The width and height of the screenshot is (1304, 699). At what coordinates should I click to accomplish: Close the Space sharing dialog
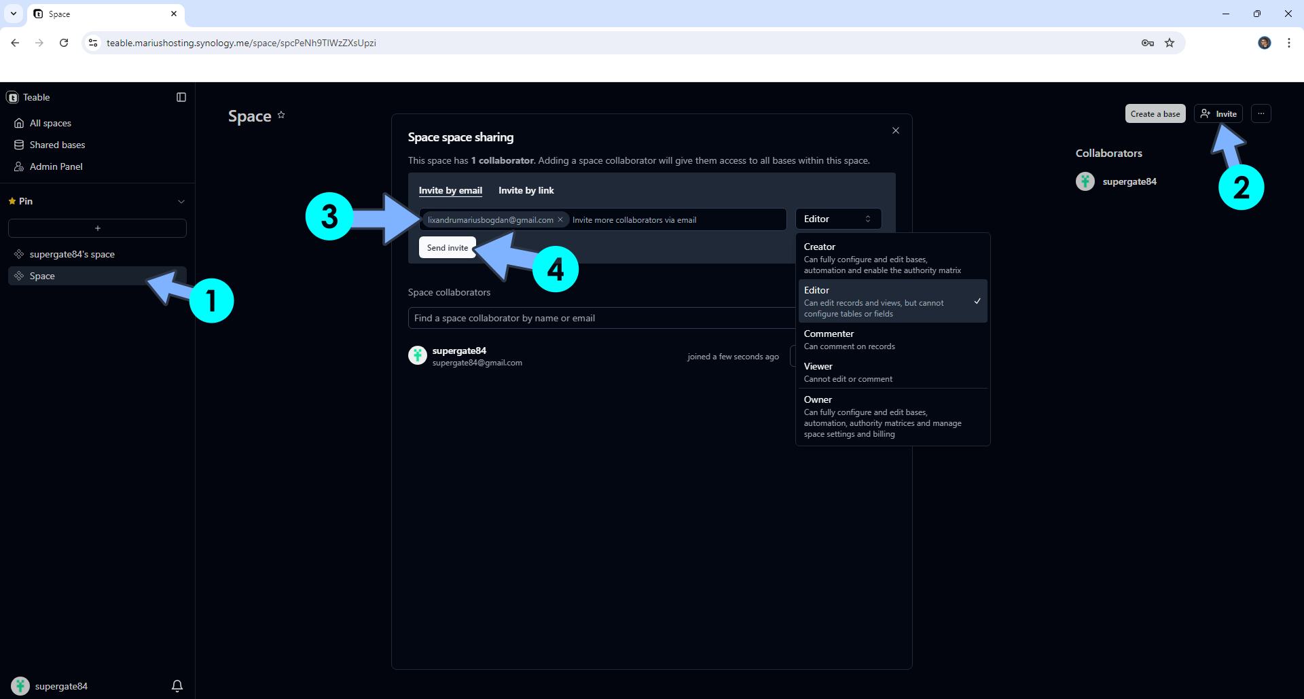pos(896,130)
